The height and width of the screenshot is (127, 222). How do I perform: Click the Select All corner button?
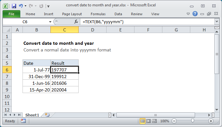[x=7, y=30]
